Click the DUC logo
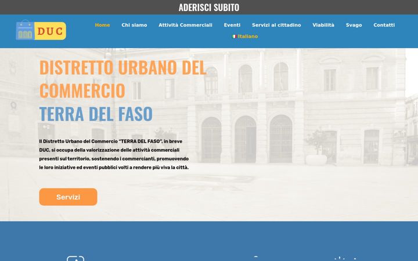The width and height of the screenshot is (418, 261). (41, 30)
